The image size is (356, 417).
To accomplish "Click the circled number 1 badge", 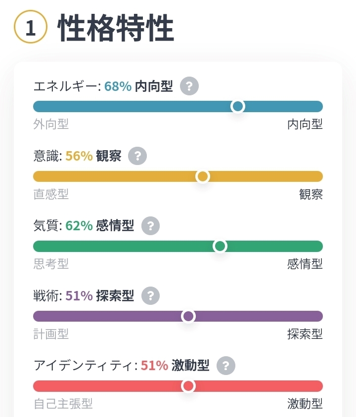I will 30,28.
